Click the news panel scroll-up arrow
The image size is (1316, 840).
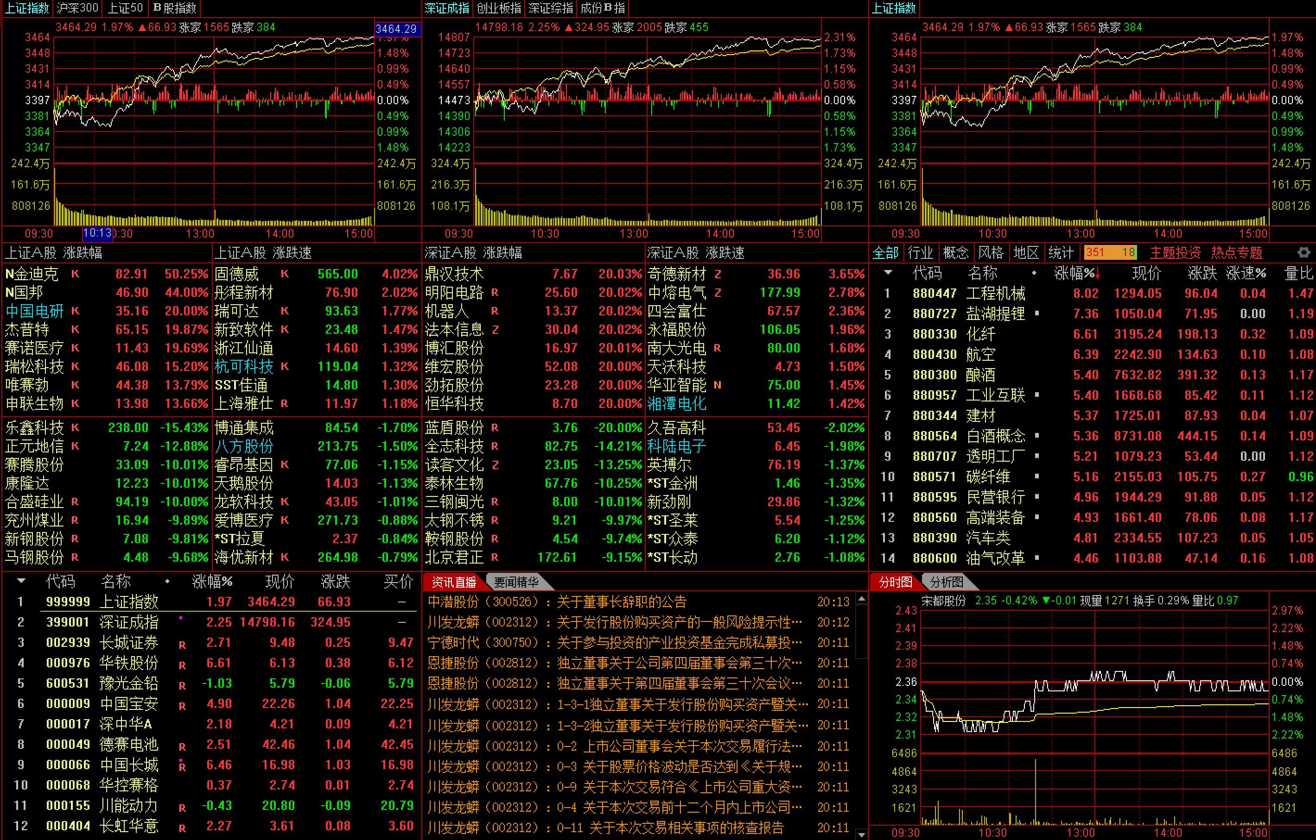862,599
